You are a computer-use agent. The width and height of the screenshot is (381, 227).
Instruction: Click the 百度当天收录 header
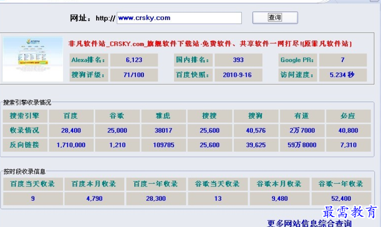point(33,184)
